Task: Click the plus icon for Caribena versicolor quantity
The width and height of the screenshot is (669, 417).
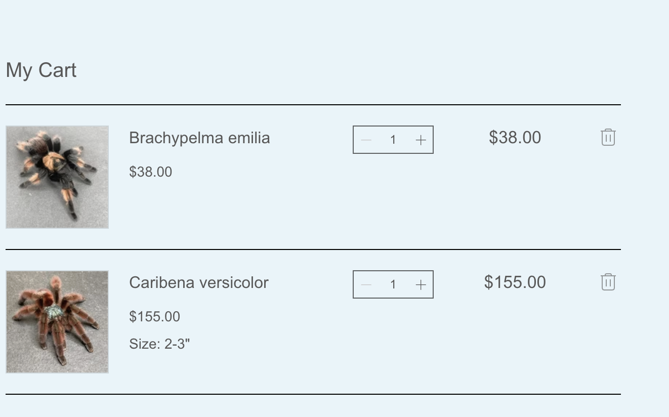Action: click(x=420, y=284)
